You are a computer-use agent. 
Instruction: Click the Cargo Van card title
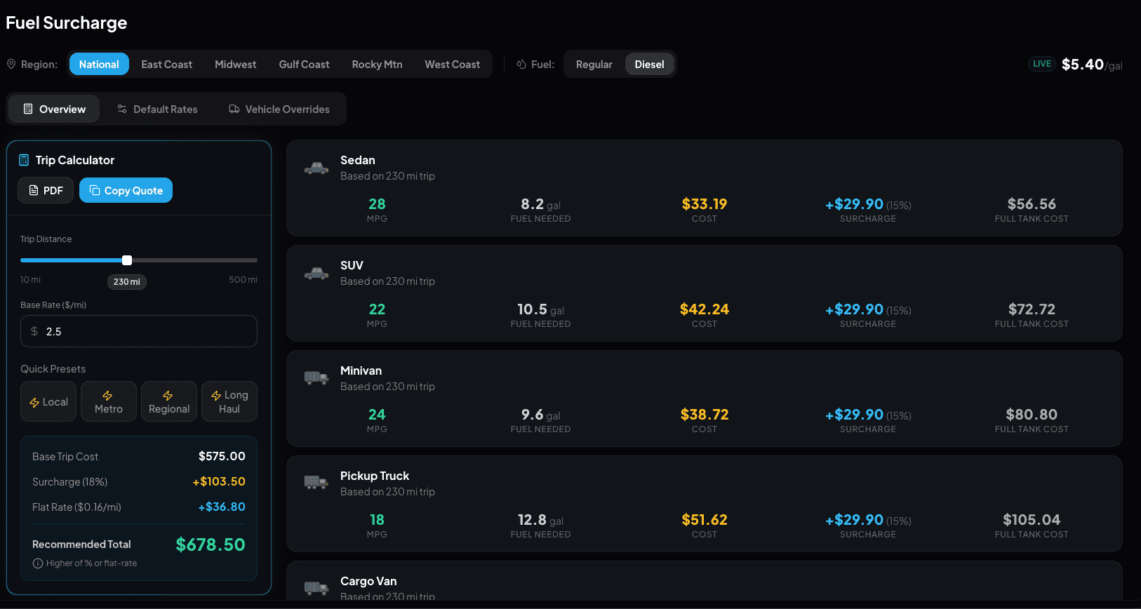point(368,581)
